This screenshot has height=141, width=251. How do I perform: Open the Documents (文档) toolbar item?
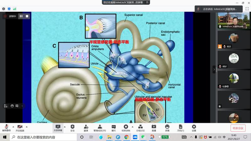(x=180, y=127)
